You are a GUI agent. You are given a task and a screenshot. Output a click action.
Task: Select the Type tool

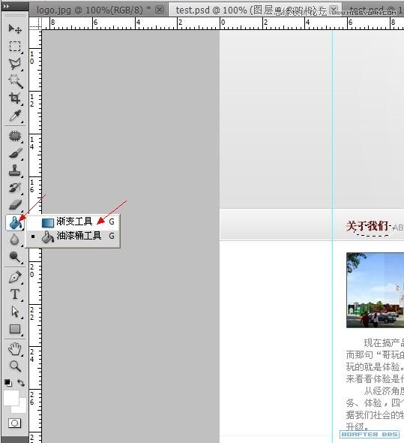pos(15,294)
